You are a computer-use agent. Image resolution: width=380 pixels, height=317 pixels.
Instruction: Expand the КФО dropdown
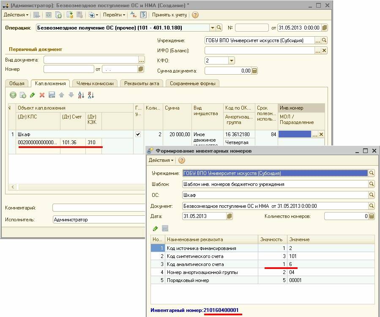[232, 60]
